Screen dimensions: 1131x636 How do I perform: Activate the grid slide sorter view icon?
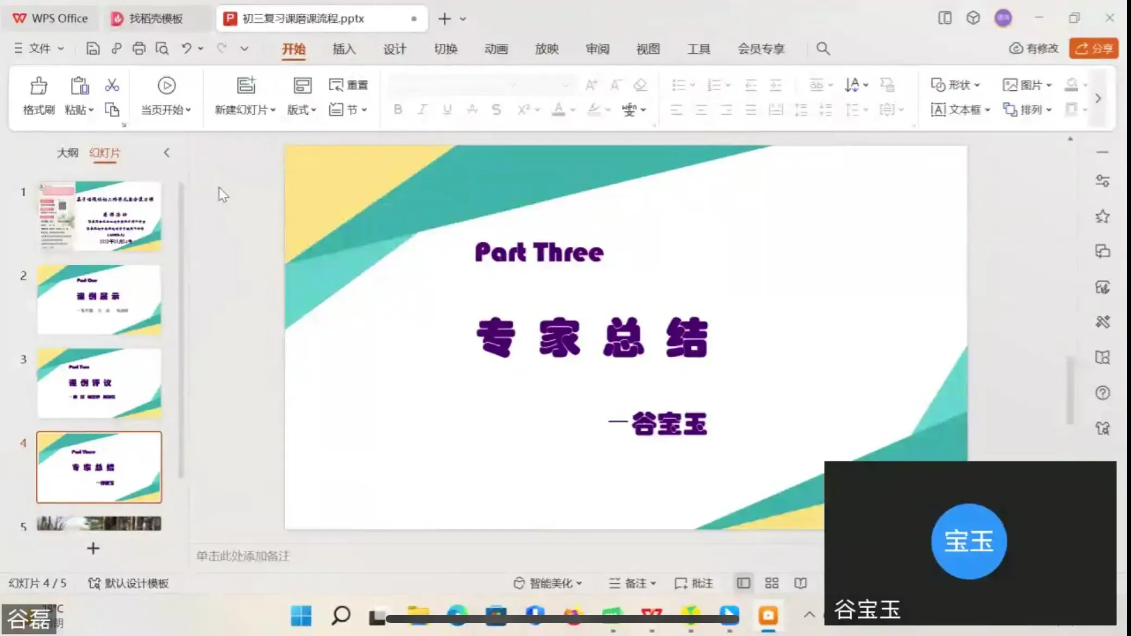771,583
